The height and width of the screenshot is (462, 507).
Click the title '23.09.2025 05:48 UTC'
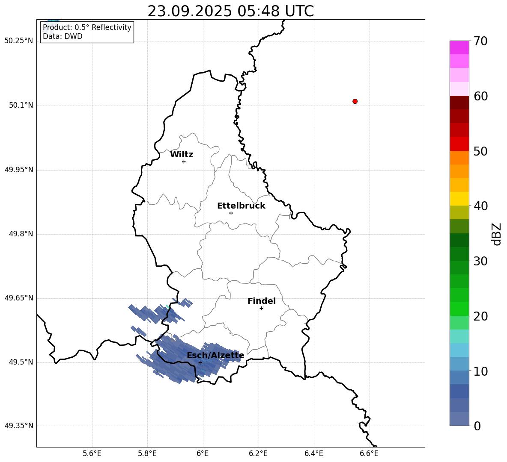click(230, 11)
